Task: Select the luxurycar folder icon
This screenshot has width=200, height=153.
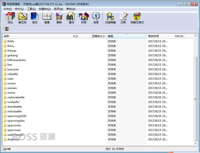Action: (5, 69)
